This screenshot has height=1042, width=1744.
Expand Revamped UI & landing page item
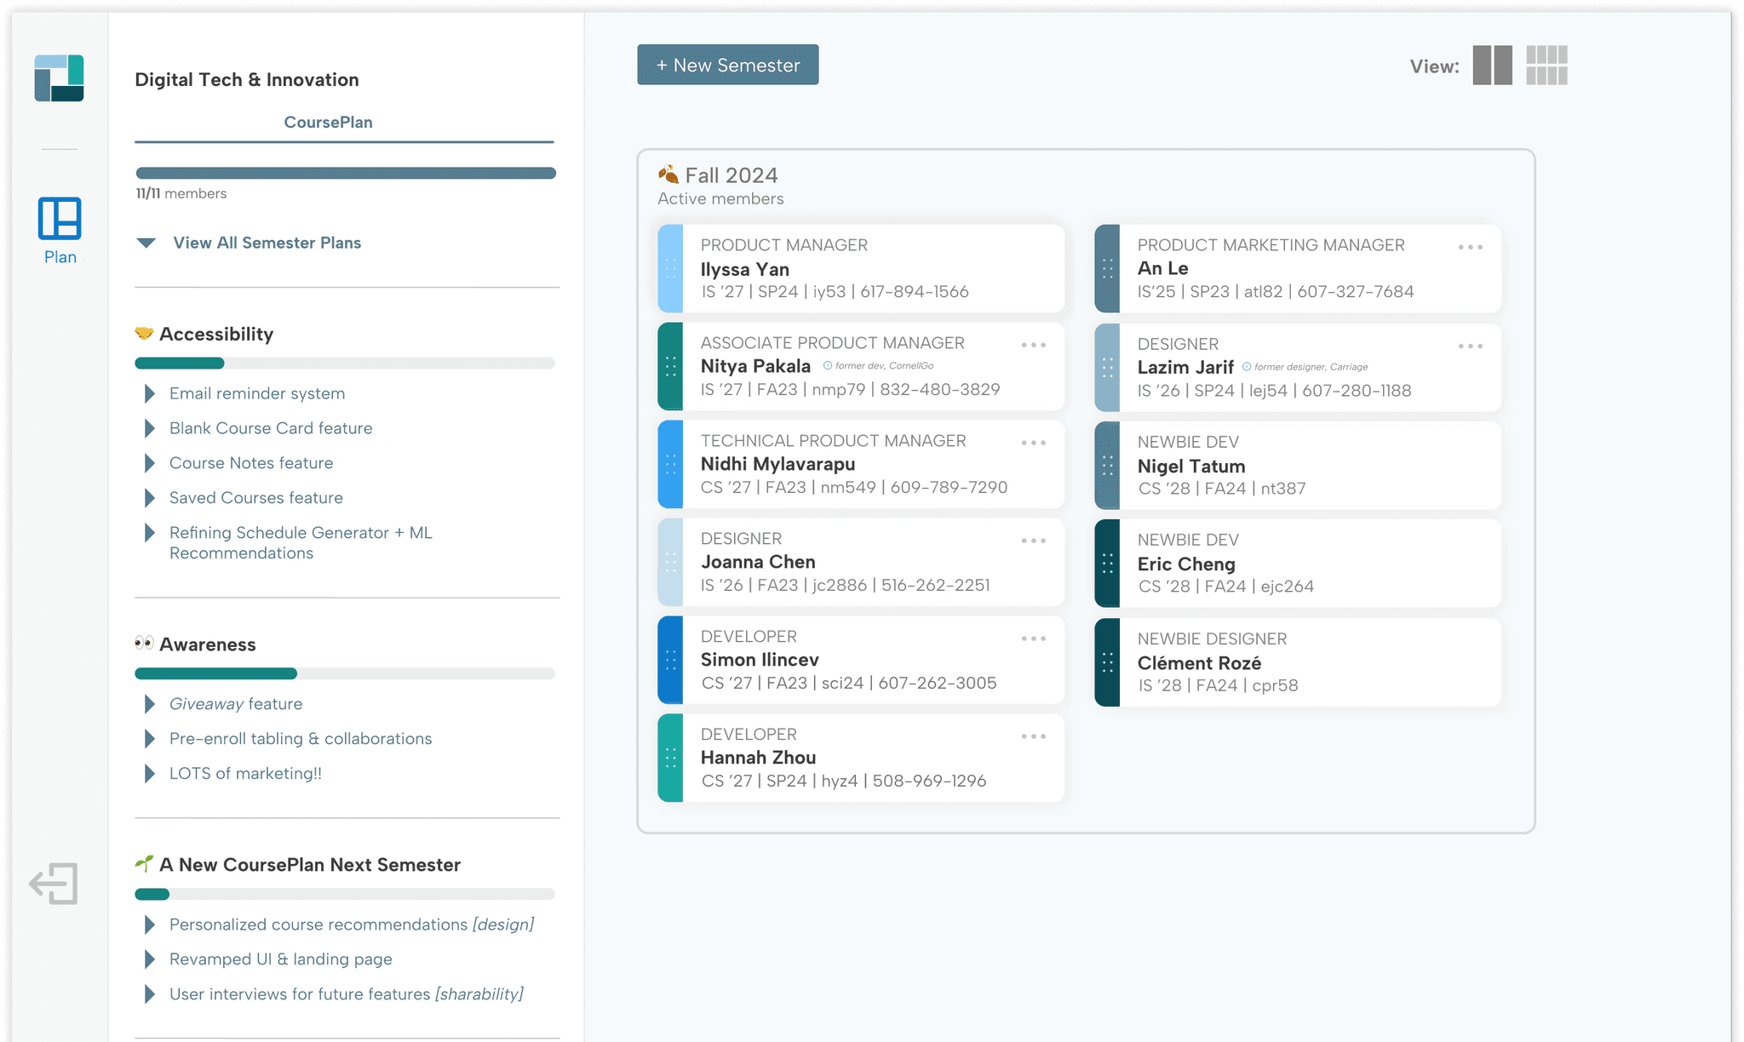150,959
